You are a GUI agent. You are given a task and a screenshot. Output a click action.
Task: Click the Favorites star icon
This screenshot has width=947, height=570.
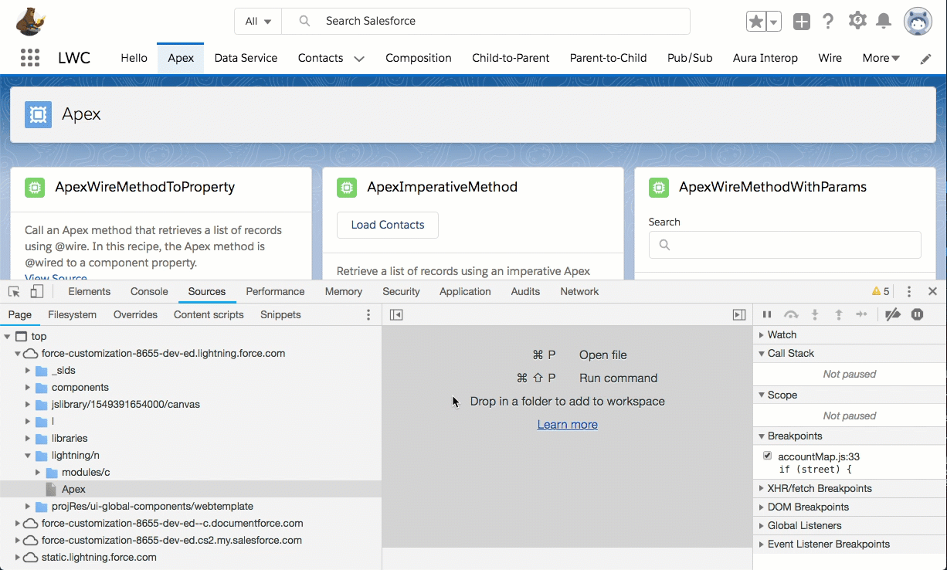756,22
